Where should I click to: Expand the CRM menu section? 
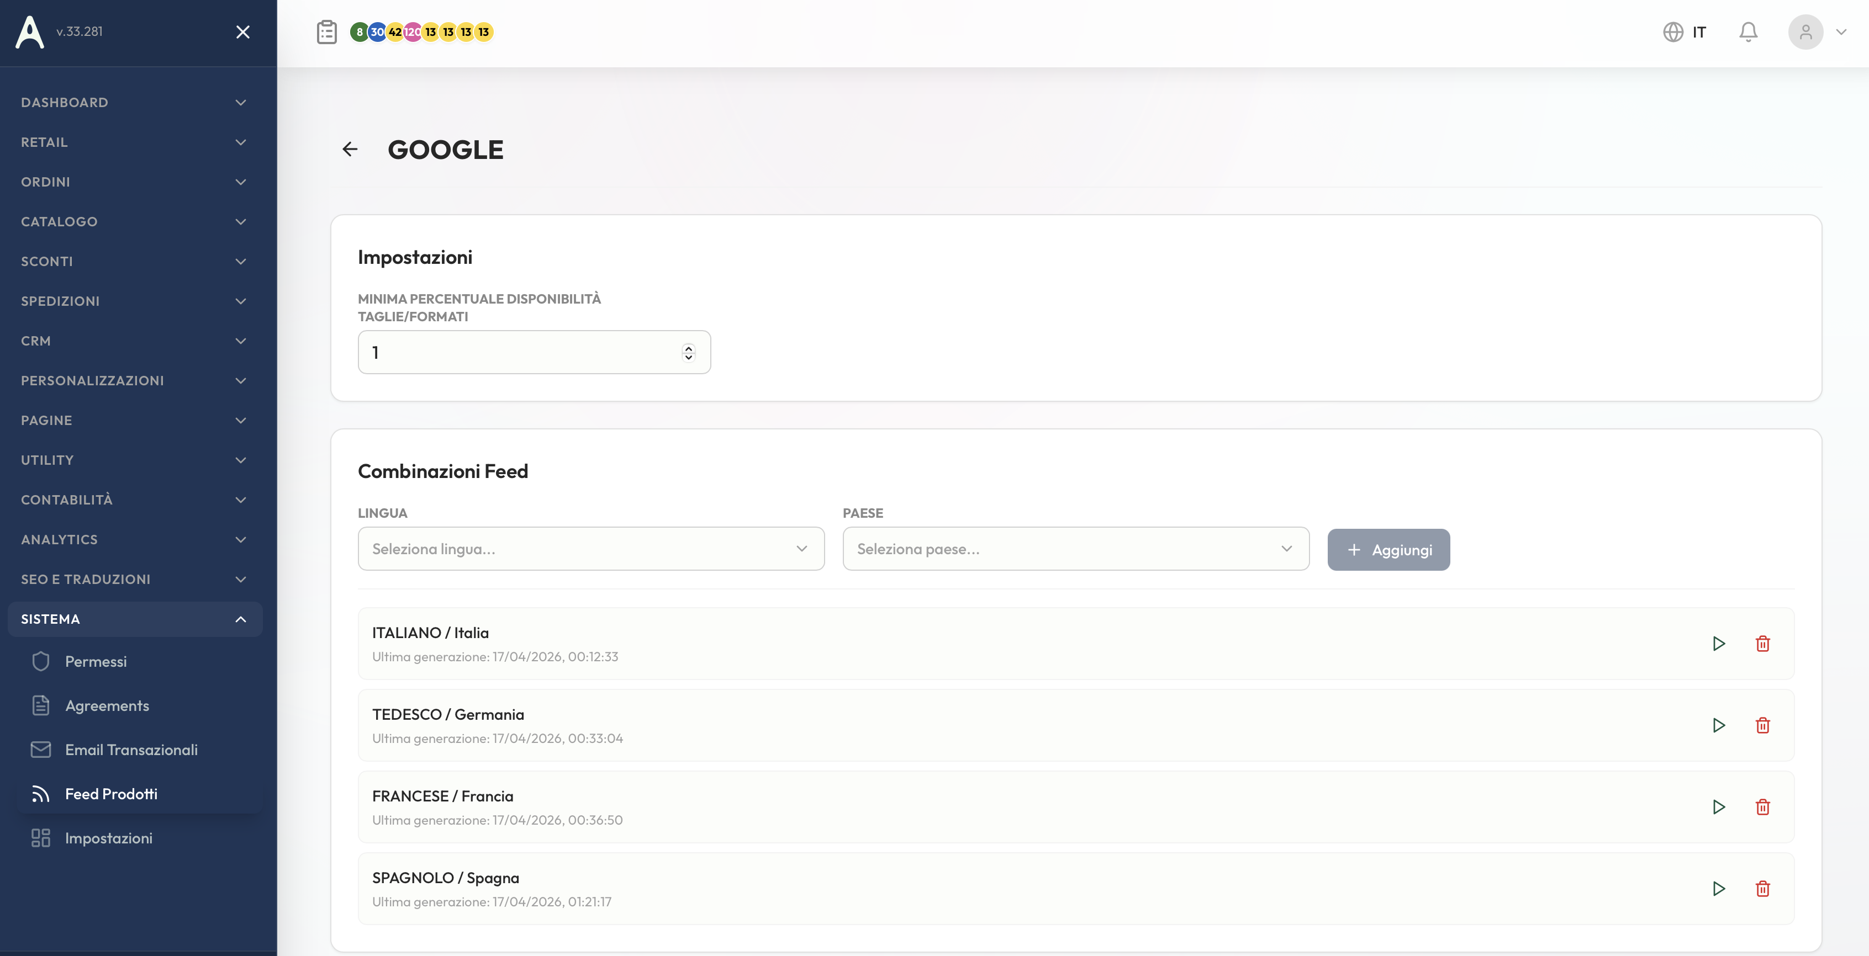(x=135, y=341)
